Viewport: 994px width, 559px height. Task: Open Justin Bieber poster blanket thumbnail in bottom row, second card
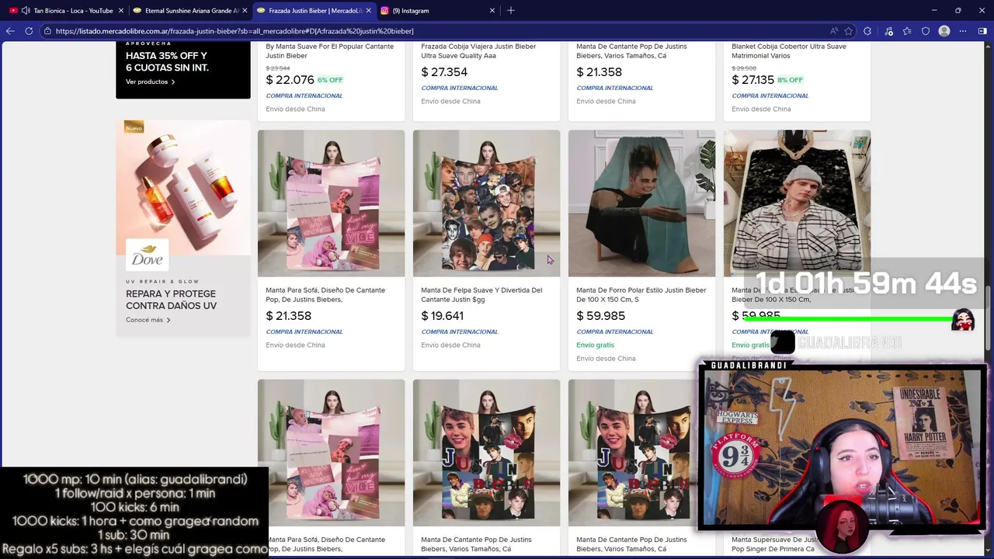(486, 453)
